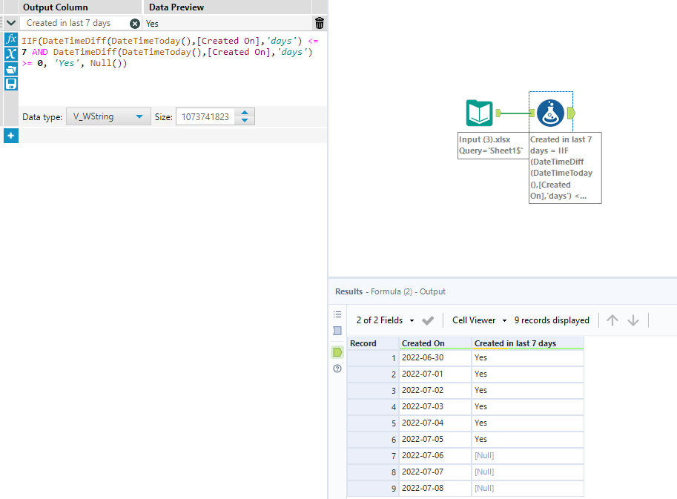Collapse the expression with the chevron
The width and height of the screenshot is (677, 499).
pyautogui.click(x=11, y=23)
